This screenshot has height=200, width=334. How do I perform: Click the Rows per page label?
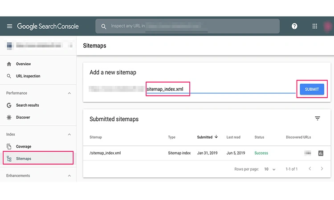247,169
